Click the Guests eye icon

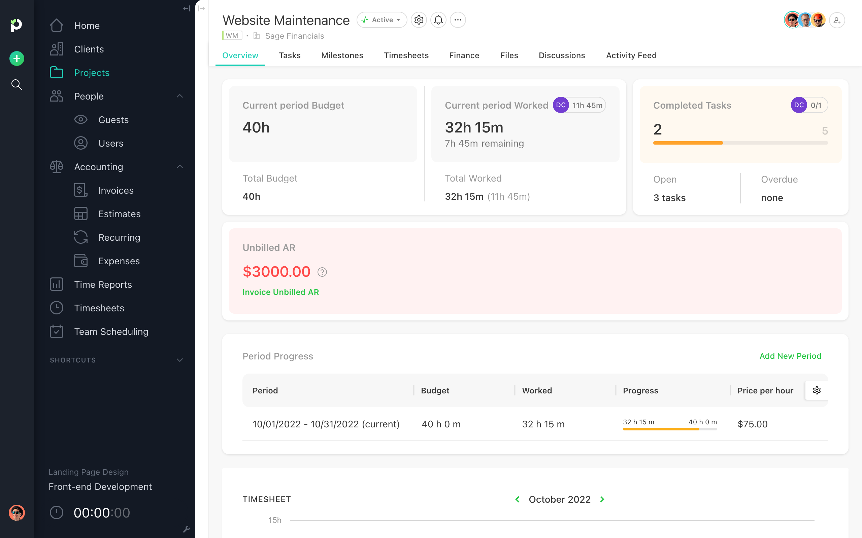coord(80,120)
